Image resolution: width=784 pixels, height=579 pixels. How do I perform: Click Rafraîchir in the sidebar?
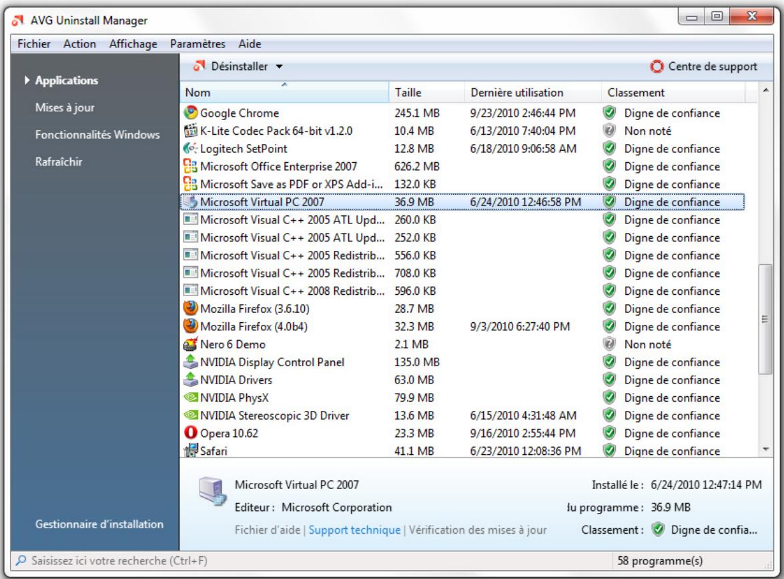[59, 161]
